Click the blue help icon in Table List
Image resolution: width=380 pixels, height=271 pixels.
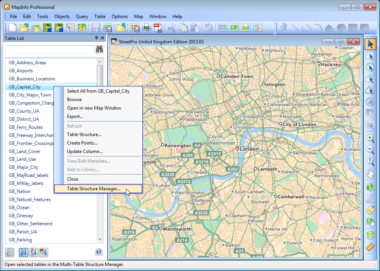(x=99, y=252)
